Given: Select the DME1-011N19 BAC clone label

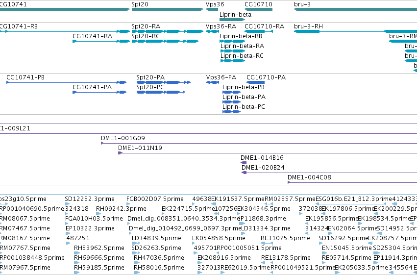Looking at the screenshot, I should coord(140,148).
